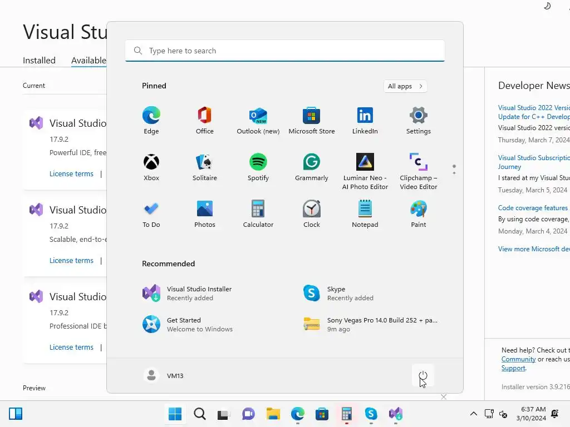Open Visual Studio 2022 Version update news link
Viewport: 570px width, 427px height.
click(x=534, y=112)
